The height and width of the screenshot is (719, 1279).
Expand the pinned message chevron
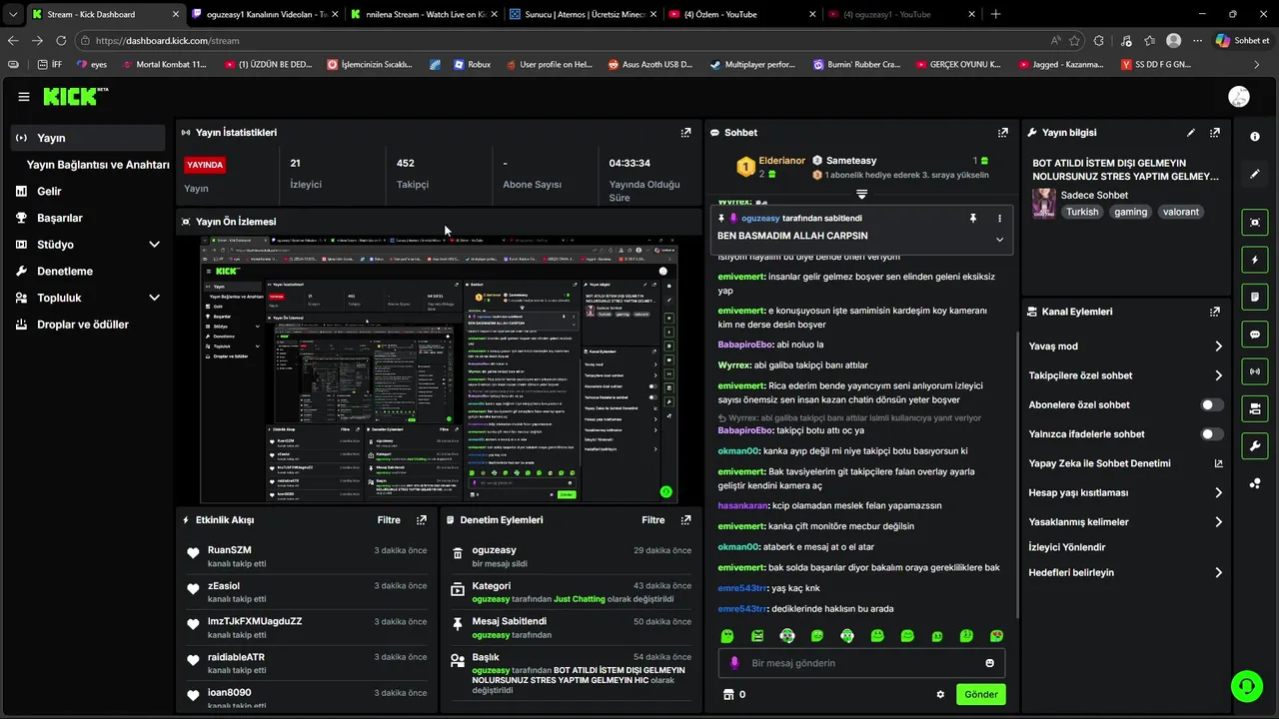[999, 240]
